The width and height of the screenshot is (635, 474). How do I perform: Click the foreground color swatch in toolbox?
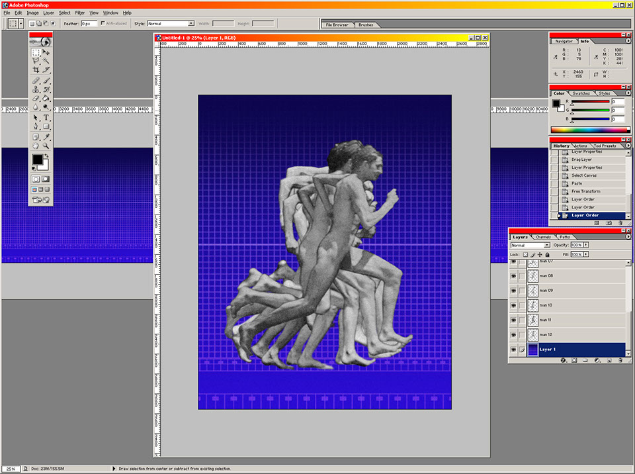37,160
